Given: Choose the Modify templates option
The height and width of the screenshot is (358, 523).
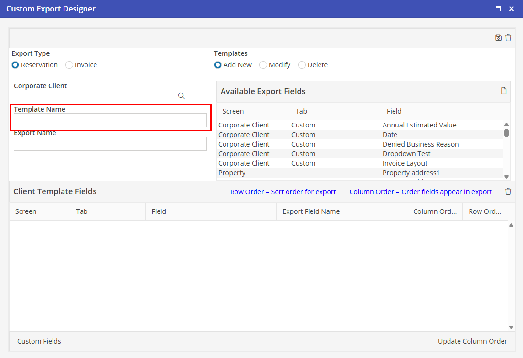Looking at the screenshot, I should point(263,65).
